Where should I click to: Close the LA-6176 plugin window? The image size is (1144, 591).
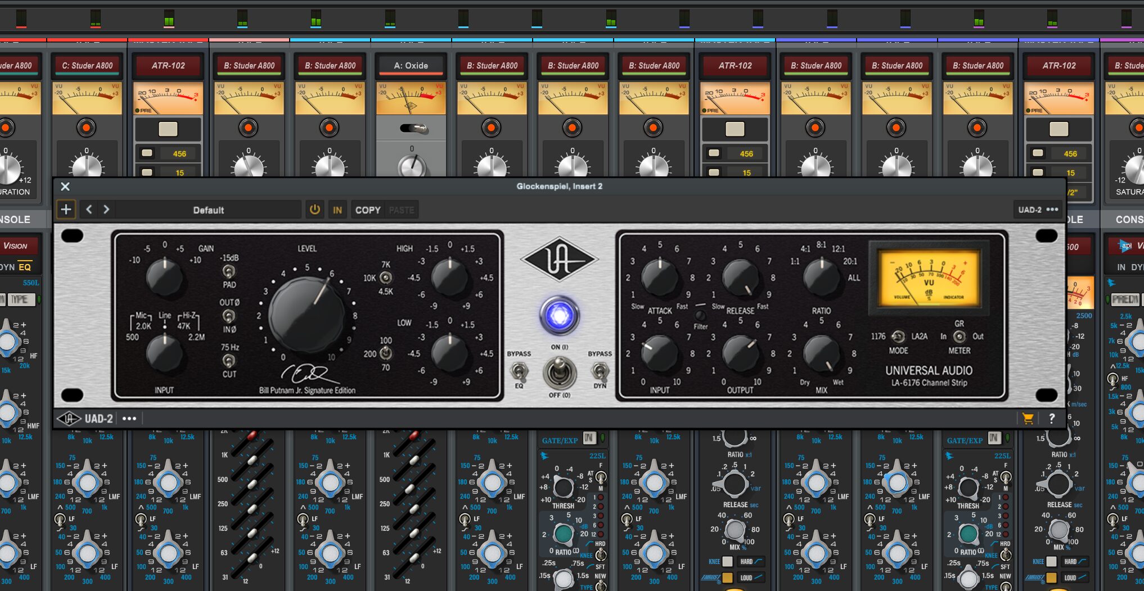65,187
